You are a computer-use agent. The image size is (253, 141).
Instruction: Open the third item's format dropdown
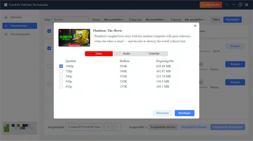click(x=201, y=82)
